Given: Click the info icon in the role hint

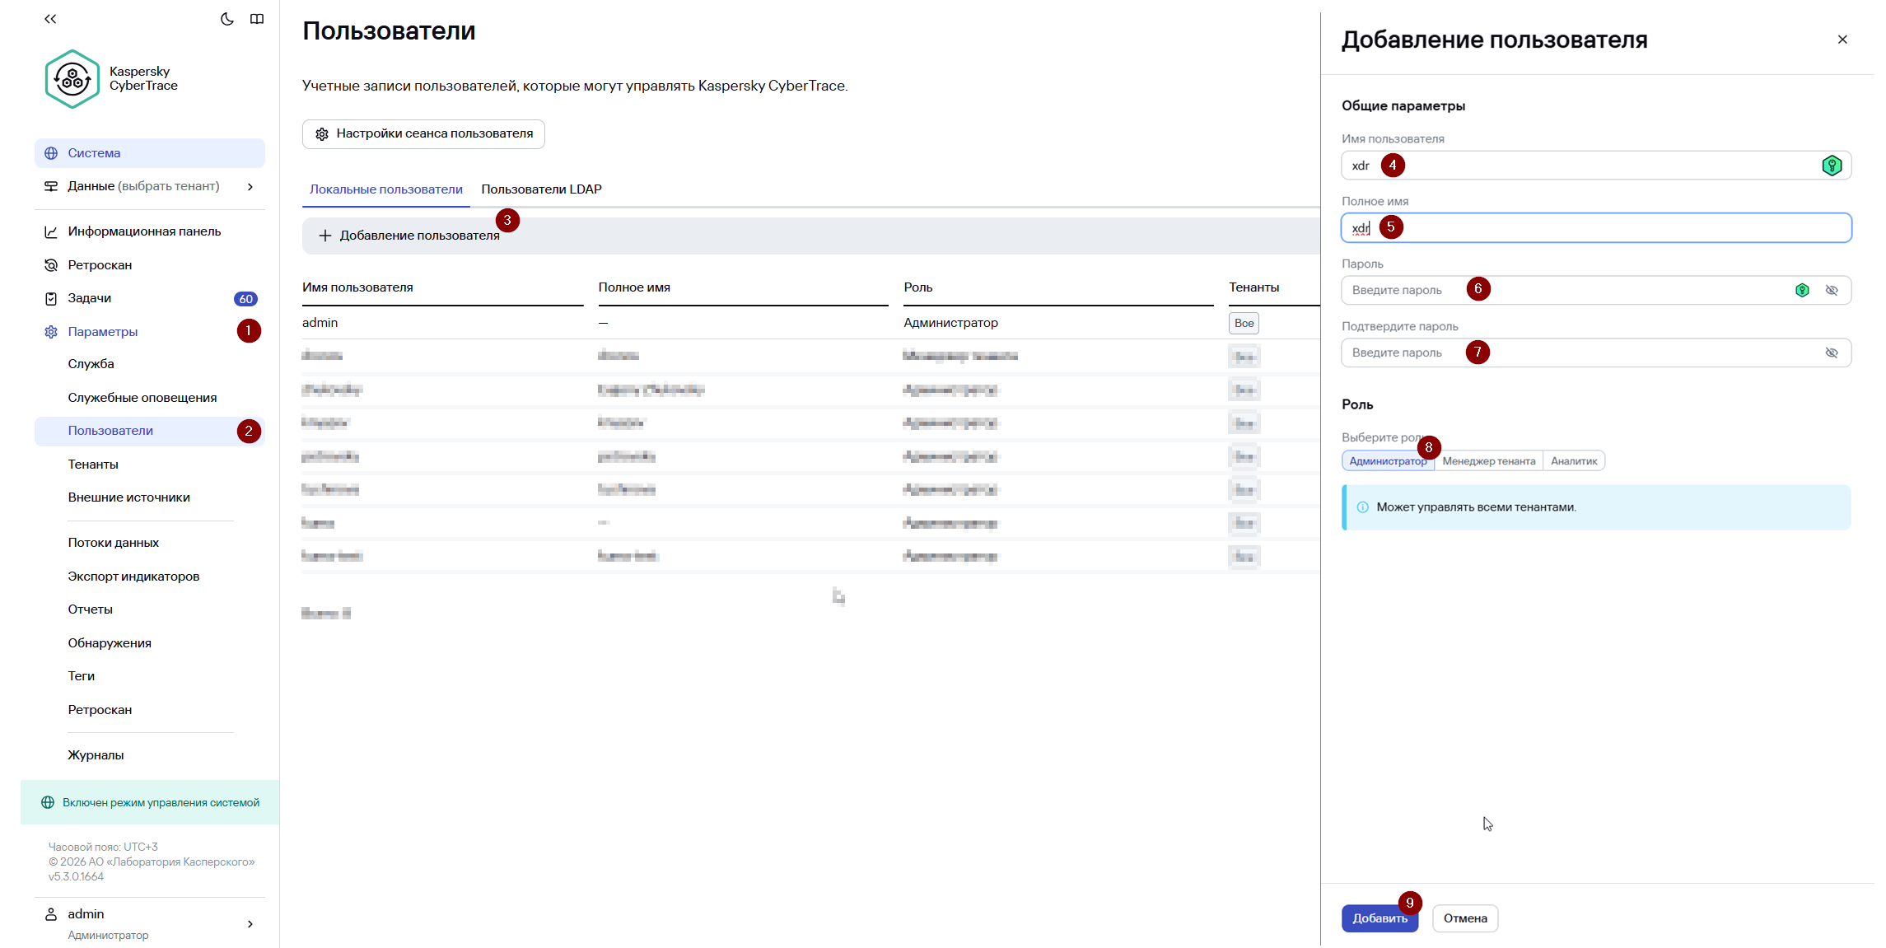Looking at the screenshot, I should click(1363, 507).
